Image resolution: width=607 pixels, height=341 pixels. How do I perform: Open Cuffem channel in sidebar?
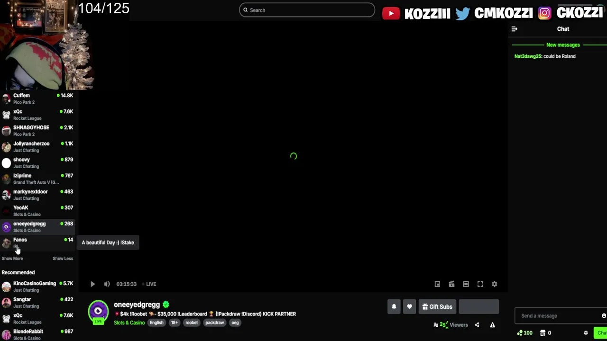coord(38,99)
